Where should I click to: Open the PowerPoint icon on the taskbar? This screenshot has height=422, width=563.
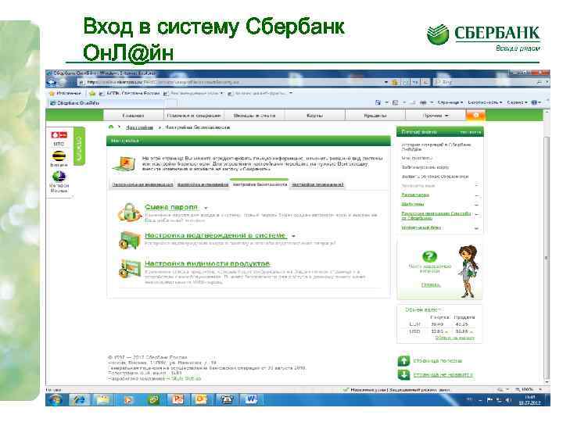(178, 400)
